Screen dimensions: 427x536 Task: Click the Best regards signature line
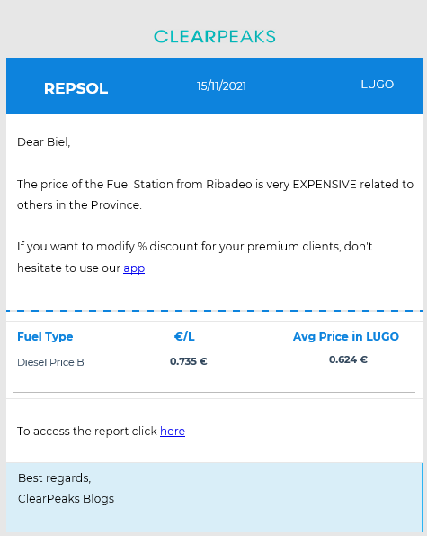coord(55,478)
